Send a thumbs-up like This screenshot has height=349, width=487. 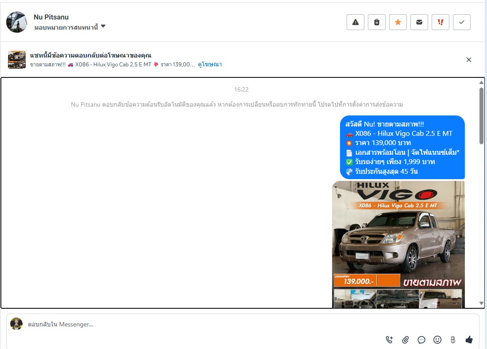click(469, 340)
